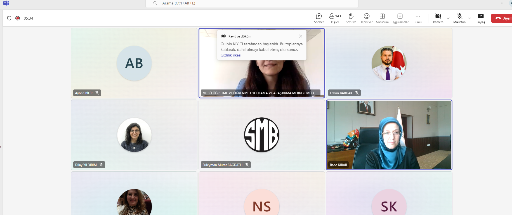Select the NS participant avatar
The height and width of the screenshot is (215, 512).
(x=262, y=202)
